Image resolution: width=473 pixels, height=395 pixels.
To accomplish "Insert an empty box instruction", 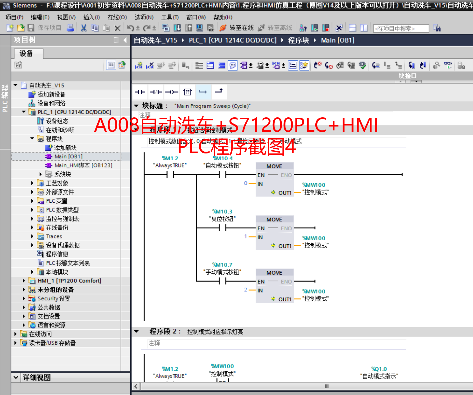I will tap(188, 92).
